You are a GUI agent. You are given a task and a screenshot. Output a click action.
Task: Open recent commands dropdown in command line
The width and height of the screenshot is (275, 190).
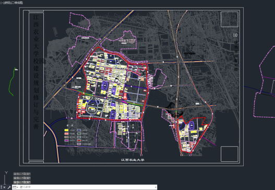pos(16,187)
